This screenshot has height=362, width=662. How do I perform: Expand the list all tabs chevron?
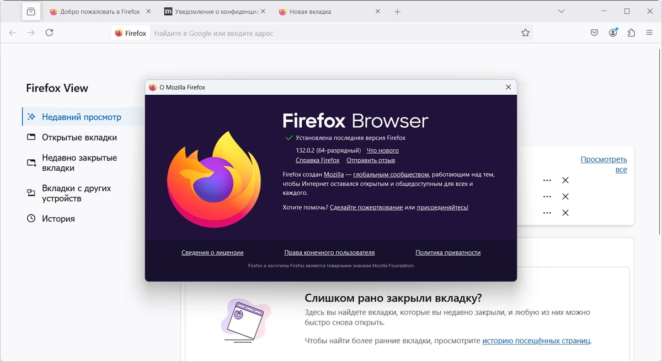pos(561,12)
